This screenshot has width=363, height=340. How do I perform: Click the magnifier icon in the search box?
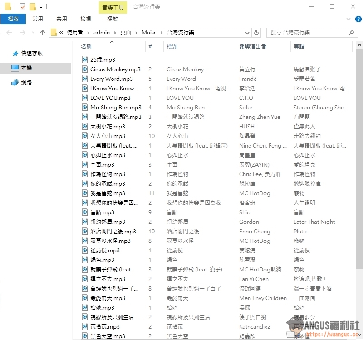tap(351, 33)
